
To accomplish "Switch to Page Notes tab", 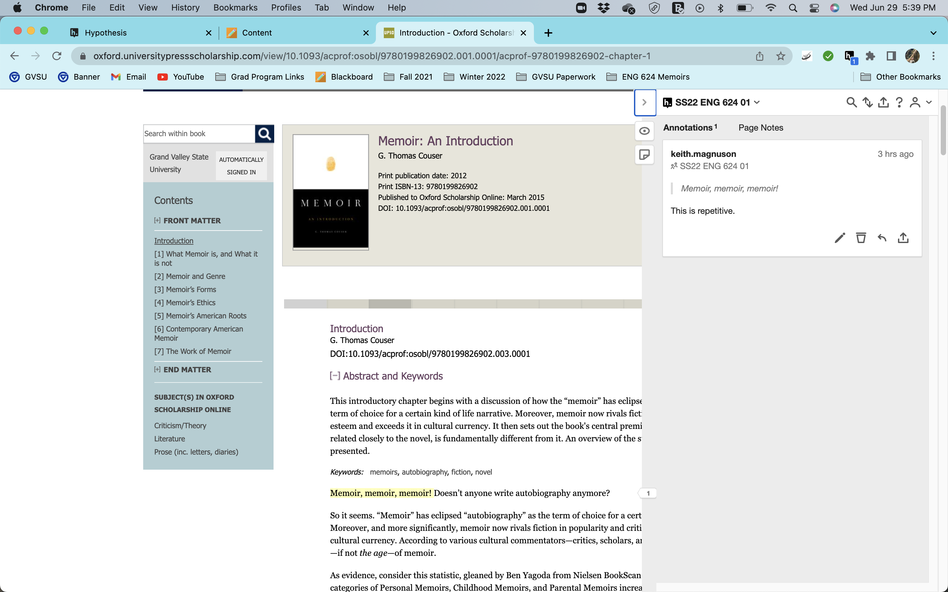I will pyautogui.click(x=760, y=128).
